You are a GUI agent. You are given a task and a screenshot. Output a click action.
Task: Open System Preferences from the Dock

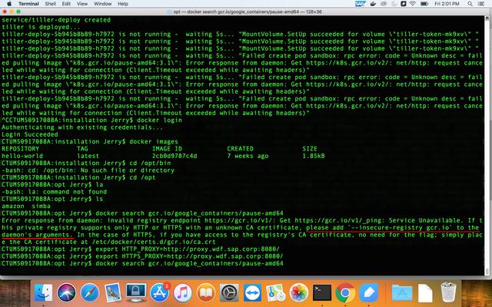tap(229, 292)
